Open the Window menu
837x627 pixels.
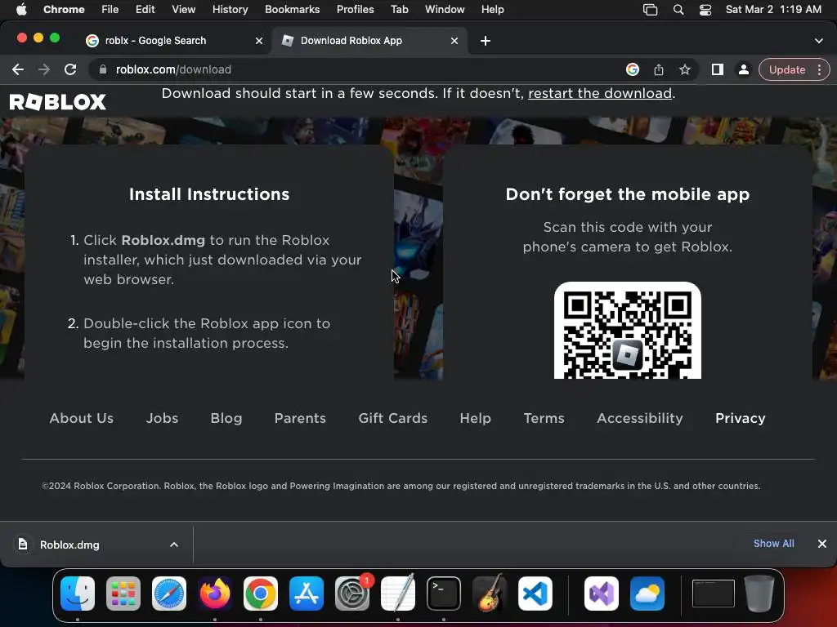[445, 10]
